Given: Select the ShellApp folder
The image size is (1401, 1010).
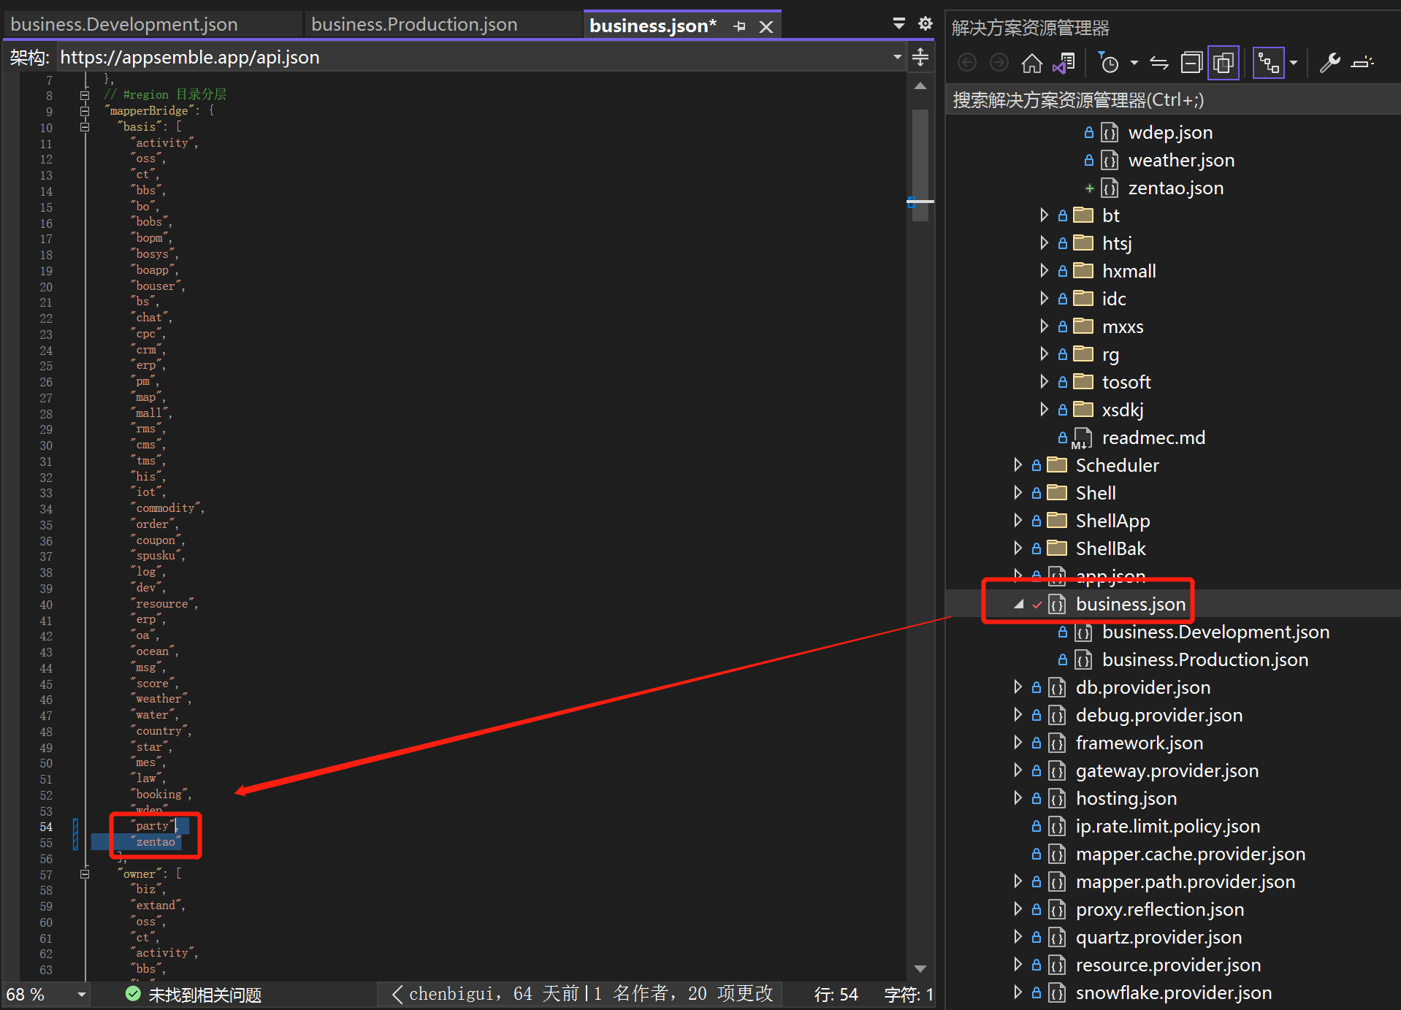Looking at the screenshot, I should [1112, 521].
